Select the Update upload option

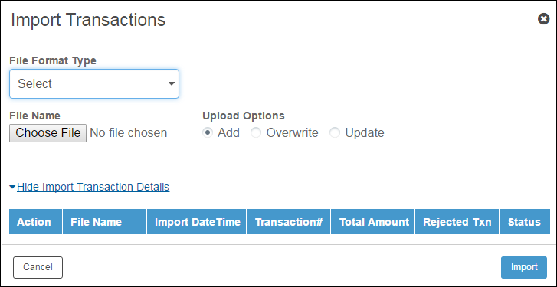coord(335,133)
